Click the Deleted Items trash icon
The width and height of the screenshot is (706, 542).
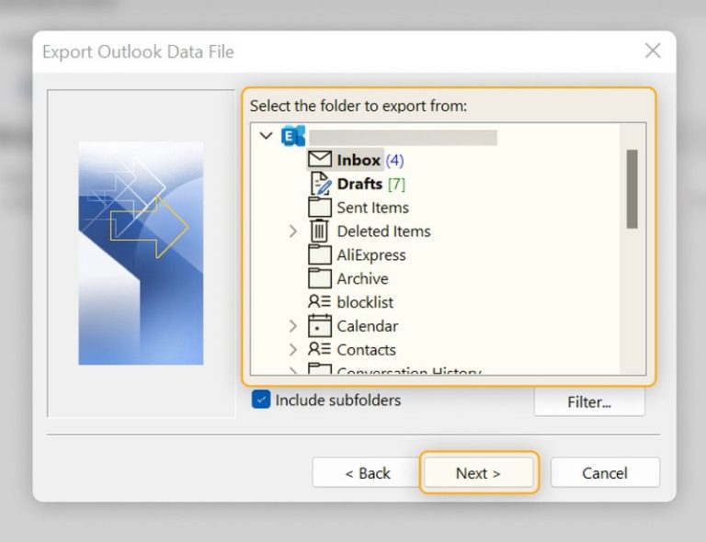pos(320,231)
